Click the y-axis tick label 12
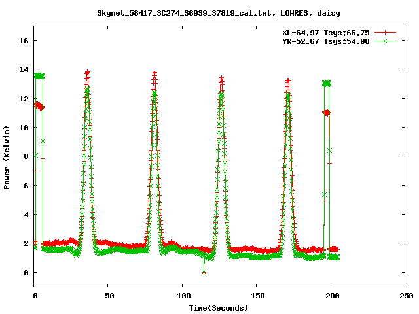 (x=24, y=99)
